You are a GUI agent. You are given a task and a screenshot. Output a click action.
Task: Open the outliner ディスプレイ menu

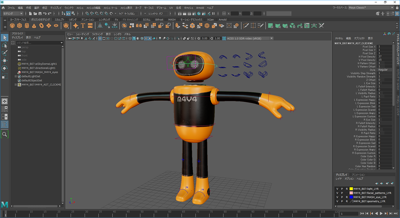point(17,37)
